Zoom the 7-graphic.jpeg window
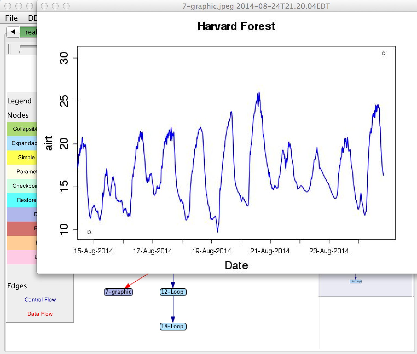This screenshot has height=354, width=417. [66, 6]
